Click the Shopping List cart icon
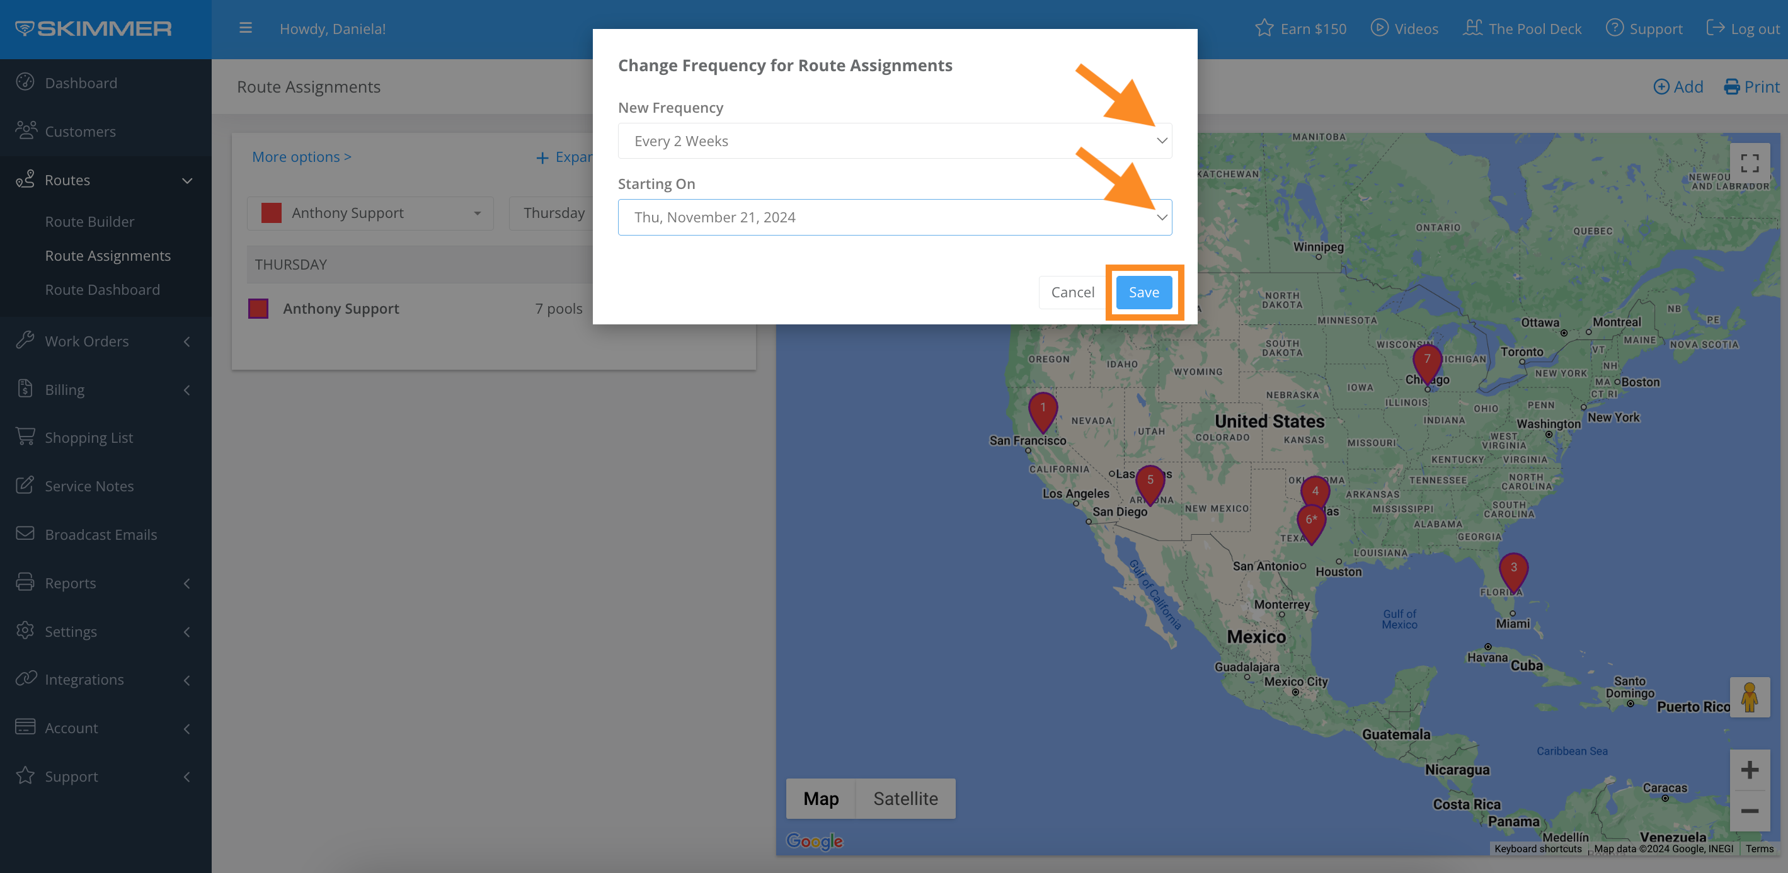This screenshot has width=1788, height=873. coord(25,437)
